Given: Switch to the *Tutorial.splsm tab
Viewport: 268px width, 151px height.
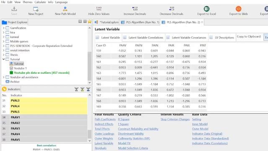Looking at the screenshot, I should click(106, 22).
